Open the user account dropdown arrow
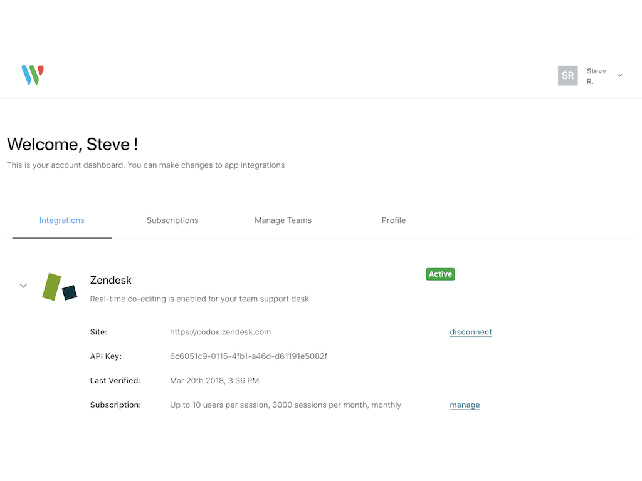Viewport: 642px width, 481px height. 619,75
